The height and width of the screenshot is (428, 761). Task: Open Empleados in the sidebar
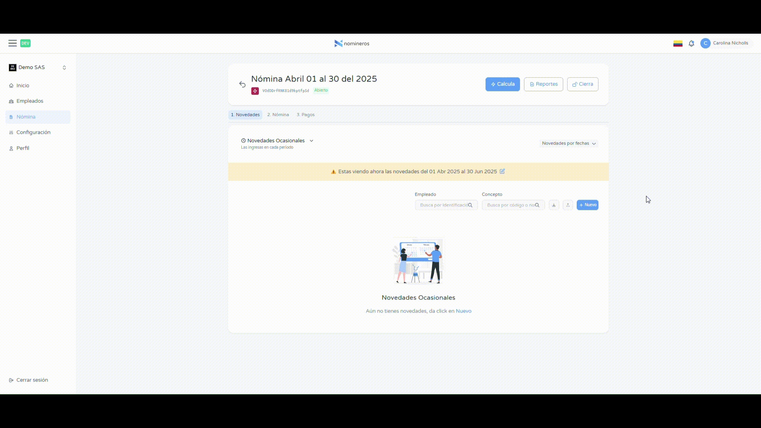[30, 101]
